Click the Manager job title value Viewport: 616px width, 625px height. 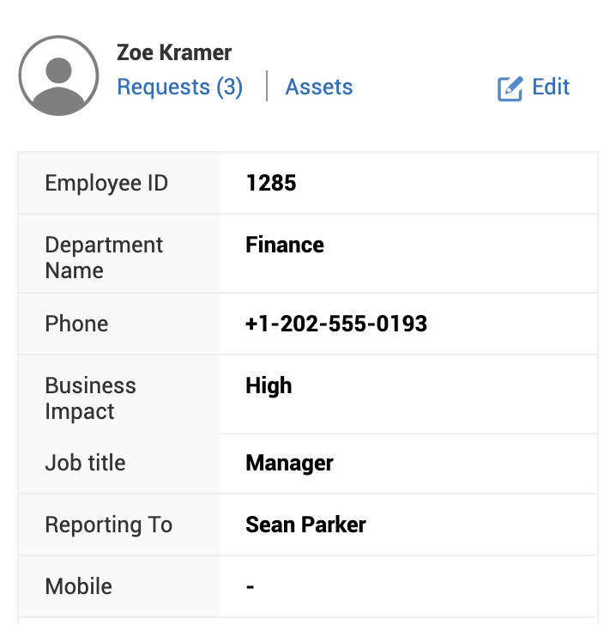289,464
